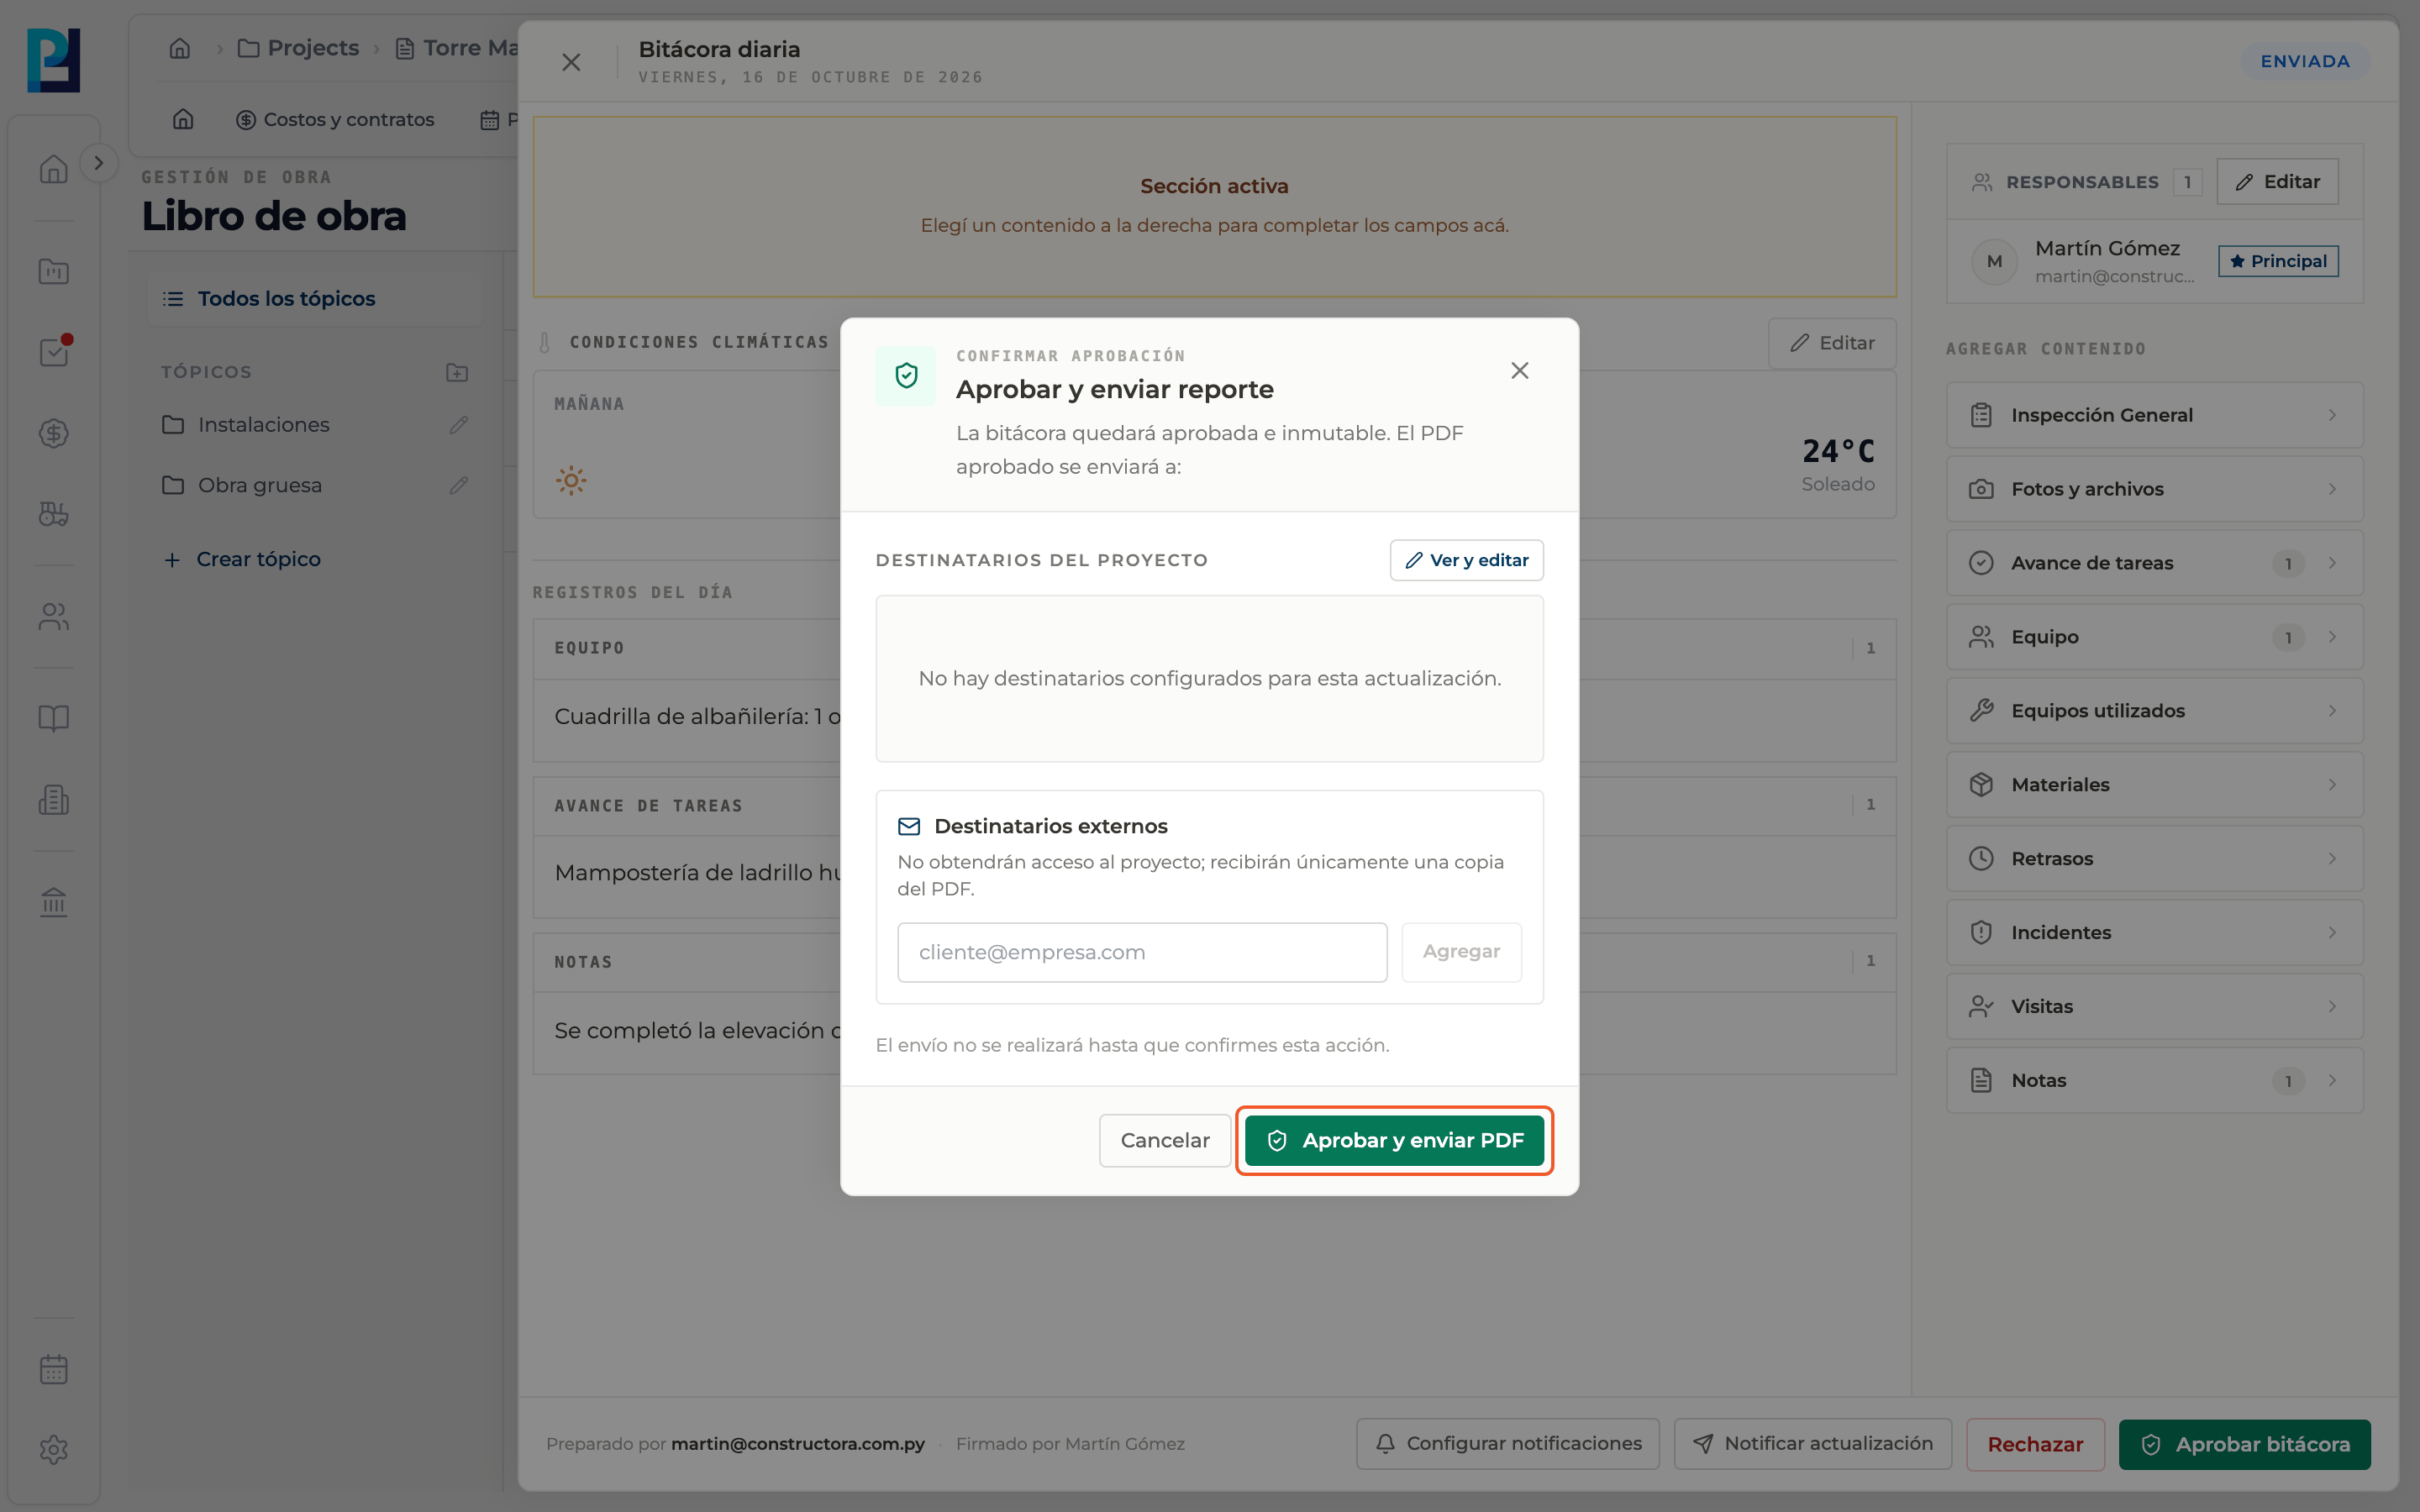Expand Avance de tareas content
This screenshot has width=2420, height=1512.
[x=2154, y=563]
